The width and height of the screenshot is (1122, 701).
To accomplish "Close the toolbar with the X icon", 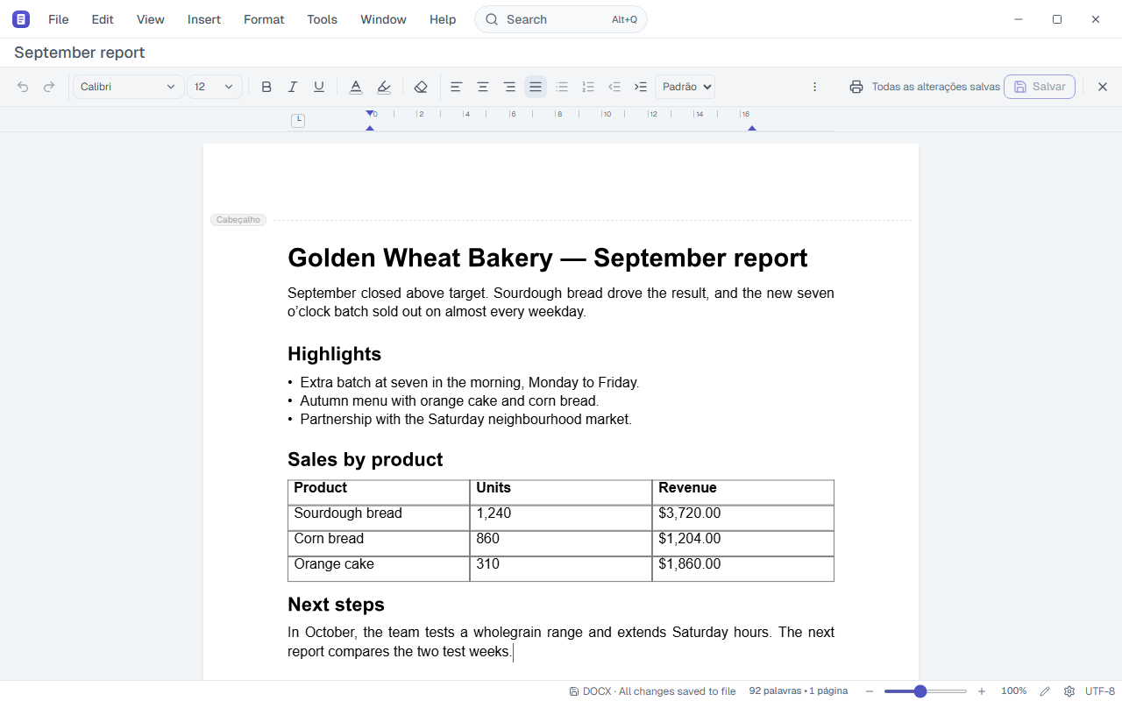I will pyautogui.click(x=1103, y=87).
